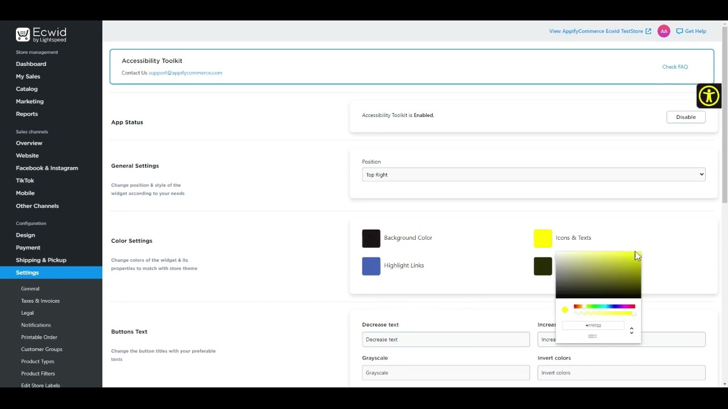
Task: Open the Sales channels Overview
Action: (29, 143)
